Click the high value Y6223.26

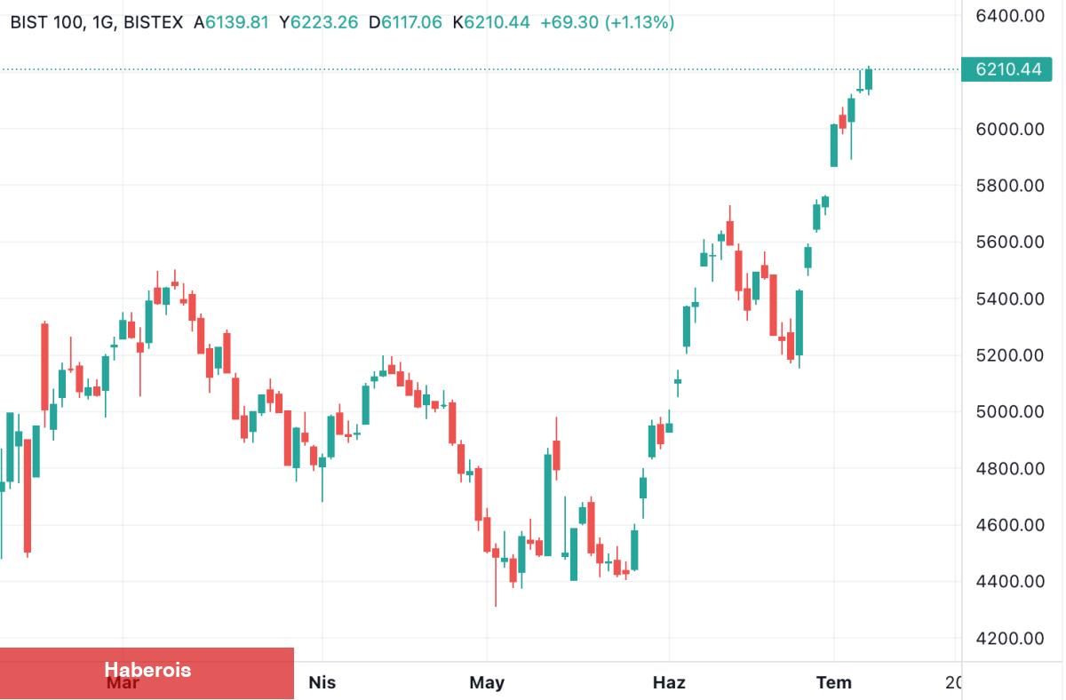pyautogui.click(x=319, y=22)
